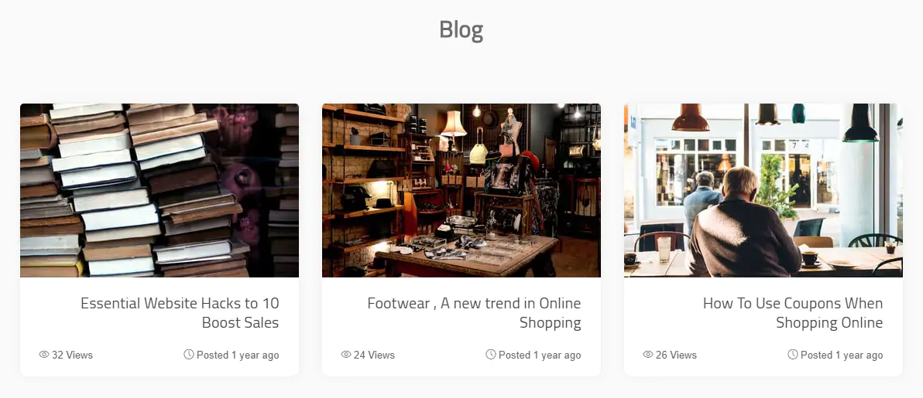Click the clock icon on the Website Hacks post
Screen dimensions: 923x398
189,355
